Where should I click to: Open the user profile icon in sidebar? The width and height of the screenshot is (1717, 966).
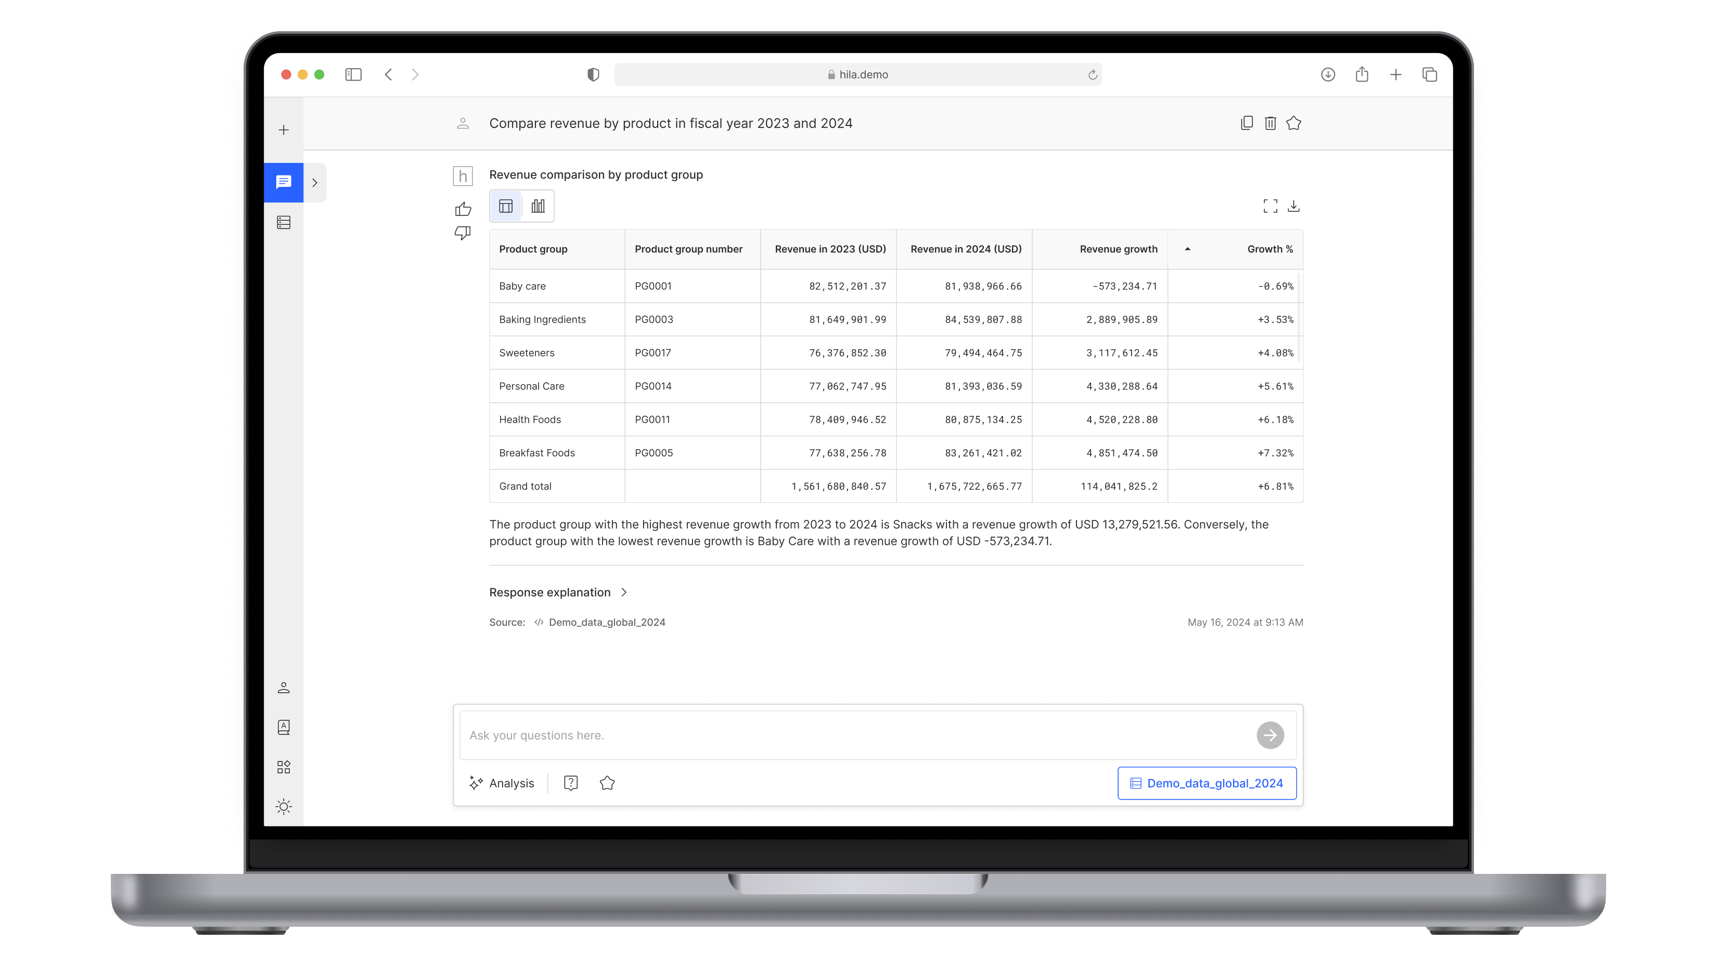pos(283,688)
